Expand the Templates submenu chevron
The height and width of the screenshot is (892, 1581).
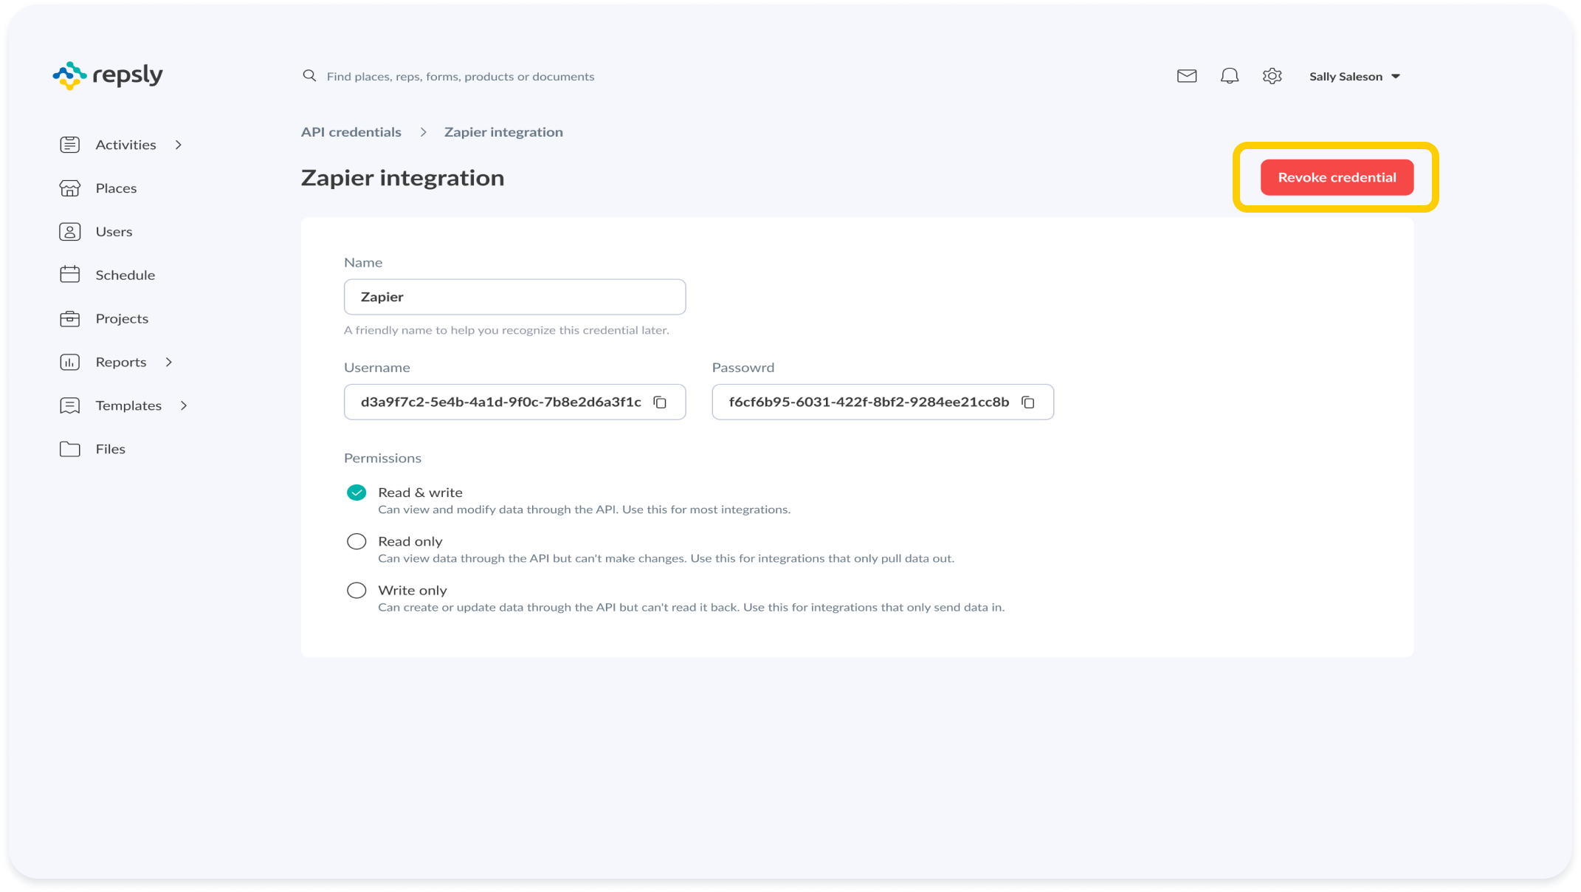pos(184,405)
